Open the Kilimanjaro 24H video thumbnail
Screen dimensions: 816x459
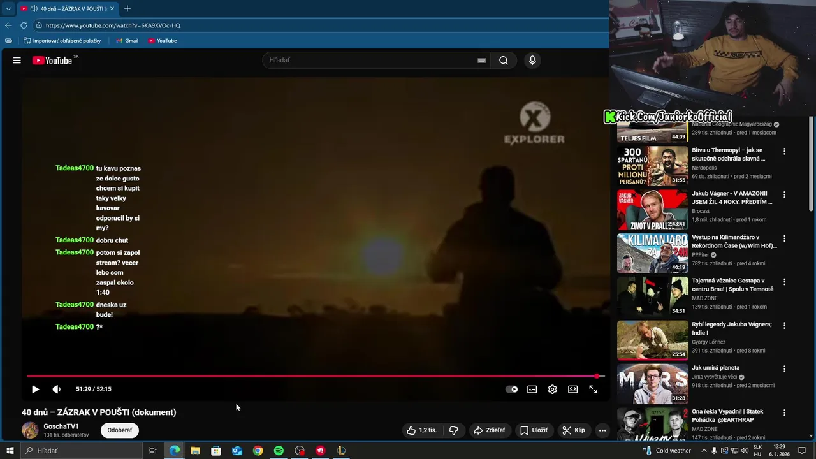click(653, 253)
